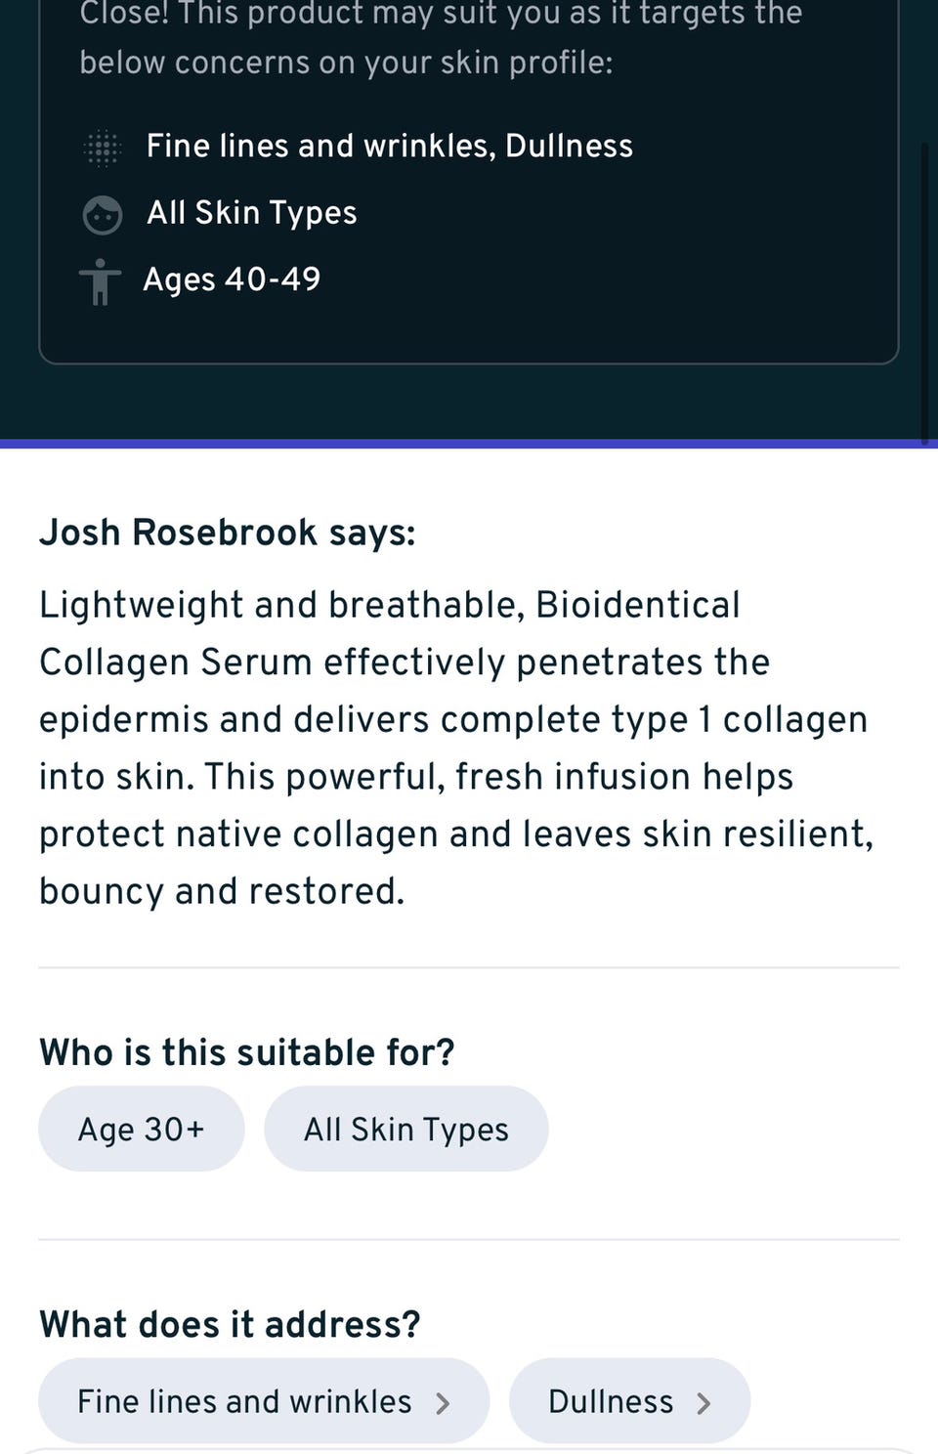938x1454 pixels.
Task: Click the vertical scrollbar on right edge
Action: (x=924, y=293)
